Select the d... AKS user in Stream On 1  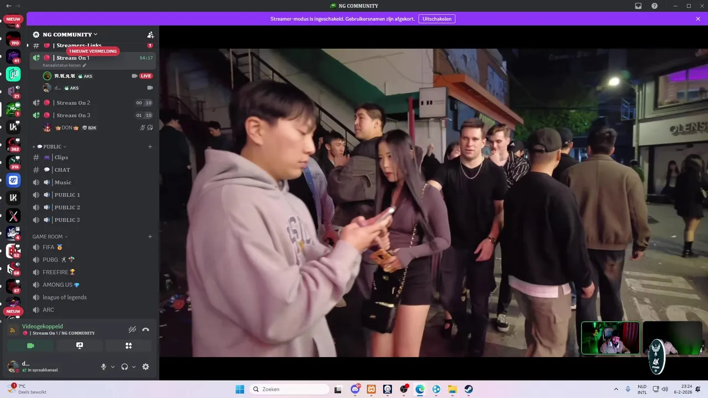pyautogui.click(x=97, y=88)
